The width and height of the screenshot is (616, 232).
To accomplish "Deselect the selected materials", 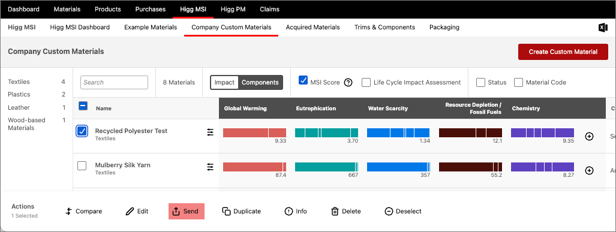I will pyautogui.click(x=403, y=211).
